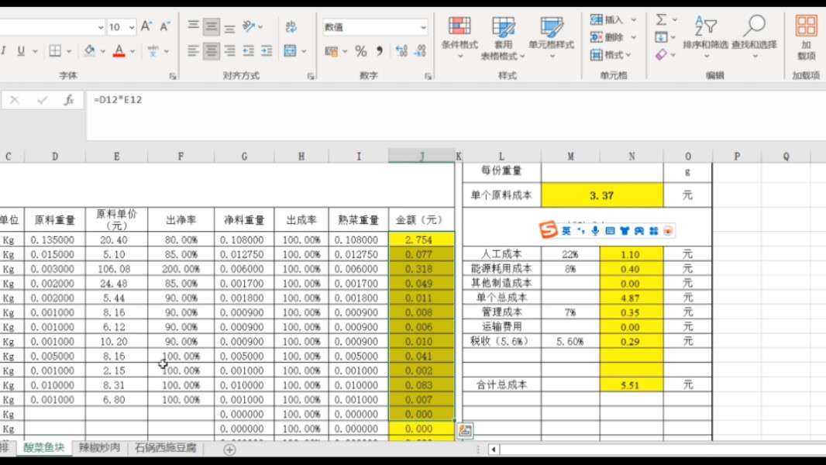Open 查找和选择 find and select

pyautogui.click(x=755, y=37)
